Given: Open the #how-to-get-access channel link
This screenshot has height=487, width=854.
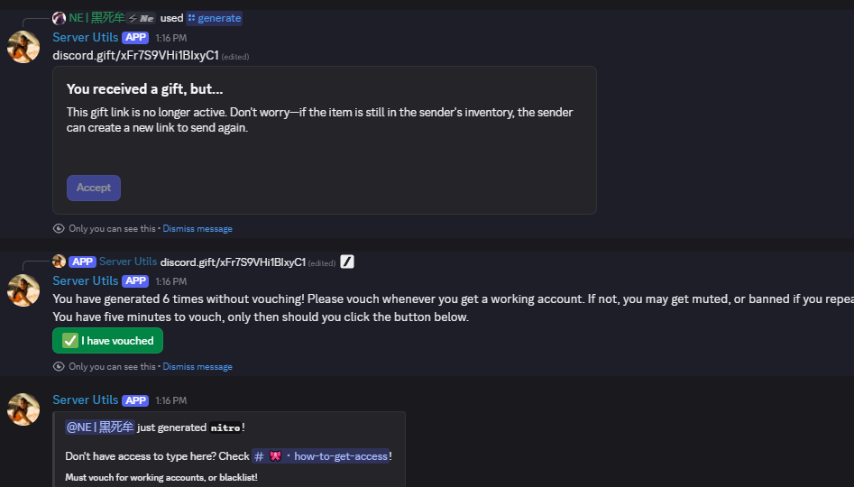Looking at the screenshot, I should coord(341,456).
